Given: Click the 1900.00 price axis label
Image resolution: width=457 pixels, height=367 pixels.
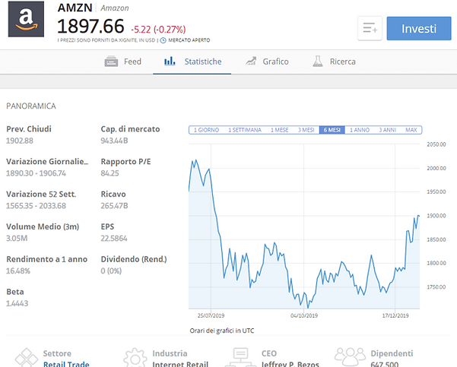Looking at the screenshot, I should [x=436, y=216].
